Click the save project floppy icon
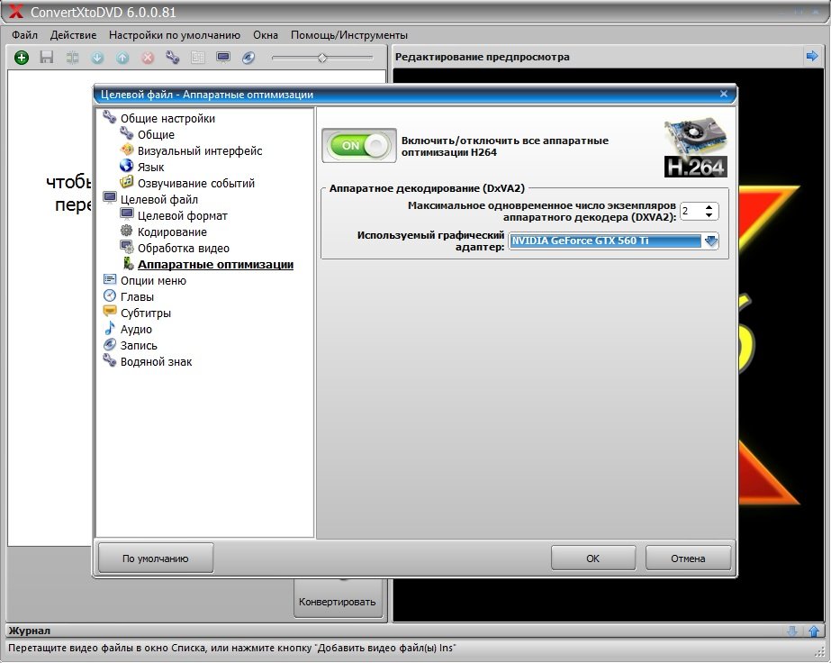This screenshot has width=831, height=663. pyautogui.click(x=47, y=58)
